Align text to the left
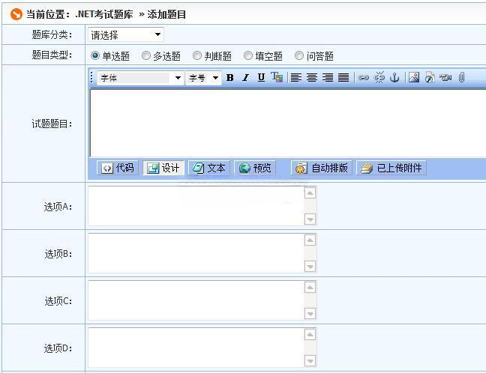The height and width of the screenshot is (373, 486). point(296,77)
